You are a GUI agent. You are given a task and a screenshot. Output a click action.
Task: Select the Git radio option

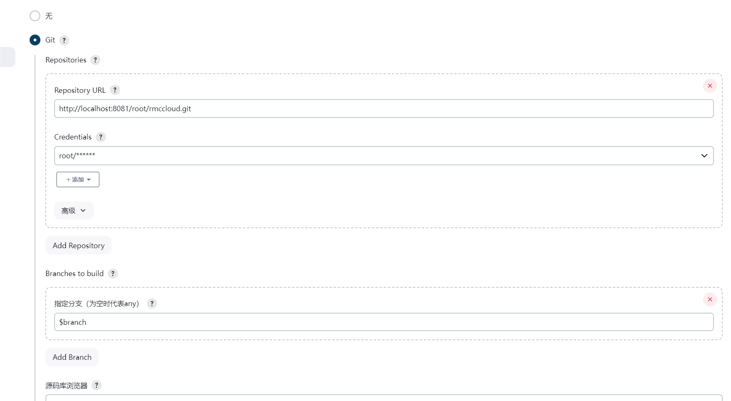tap(35, 40)
